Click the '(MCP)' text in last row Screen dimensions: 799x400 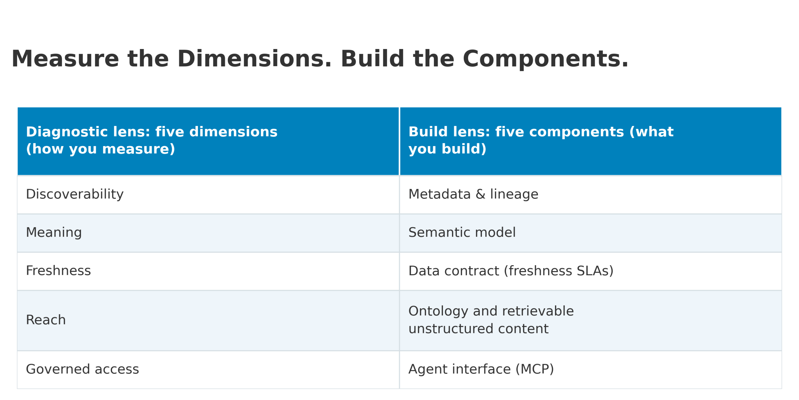(535, 369)
